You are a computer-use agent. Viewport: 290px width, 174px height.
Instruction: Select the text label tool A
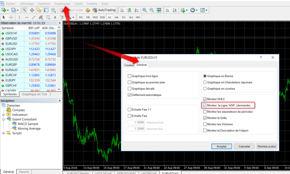click(x=55, y=17)
